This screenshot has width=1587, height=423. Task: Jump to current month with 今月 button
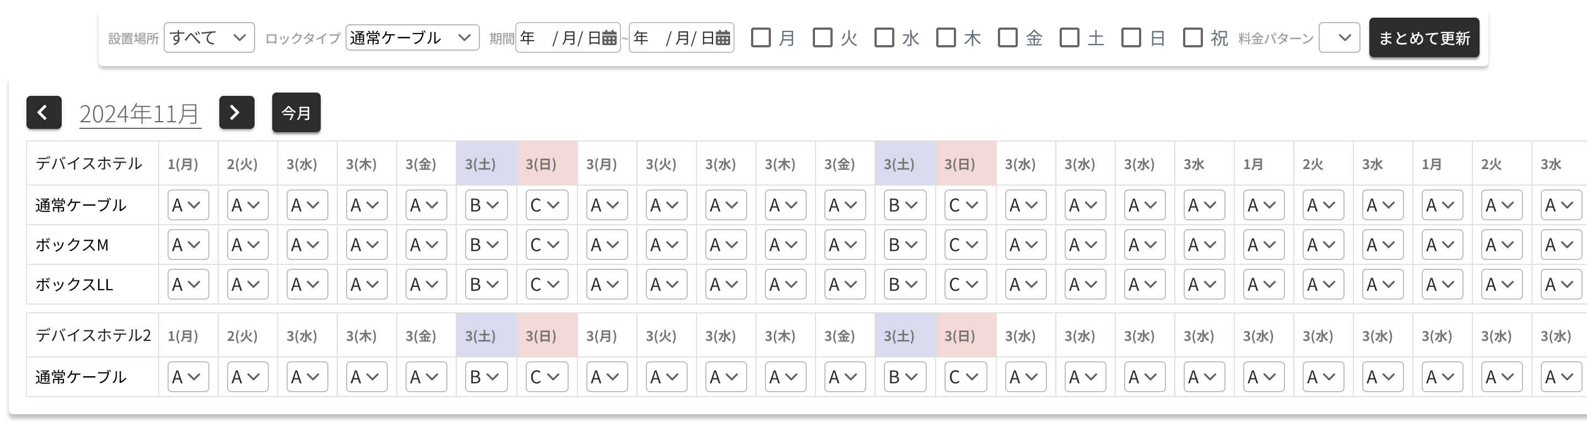pos(296,113)
